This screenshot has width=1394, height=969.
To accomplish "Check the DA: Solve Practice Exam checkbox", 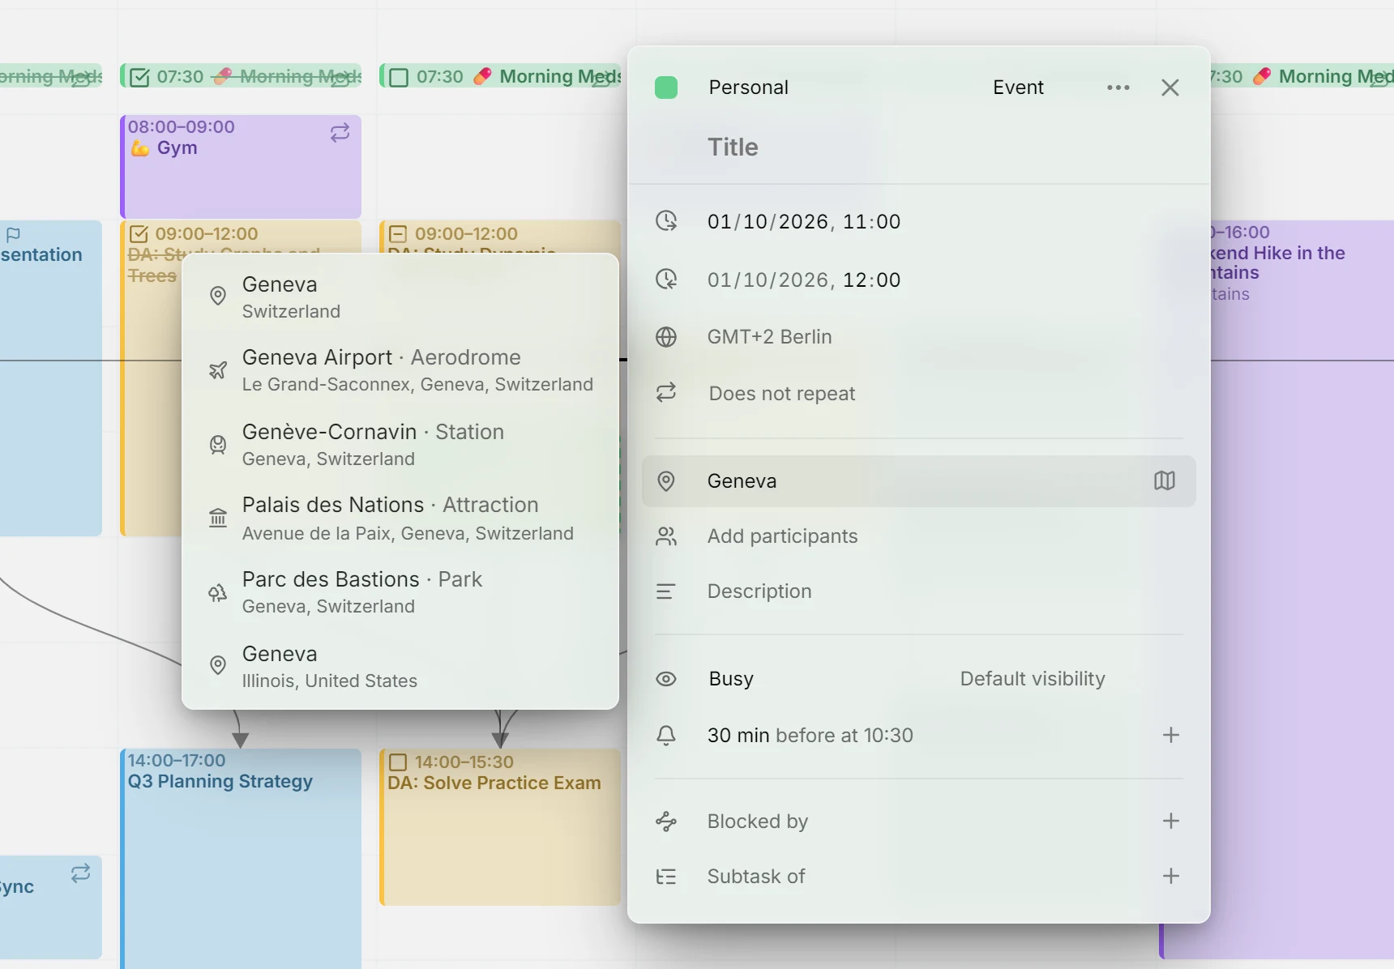I will pos(398,762).
